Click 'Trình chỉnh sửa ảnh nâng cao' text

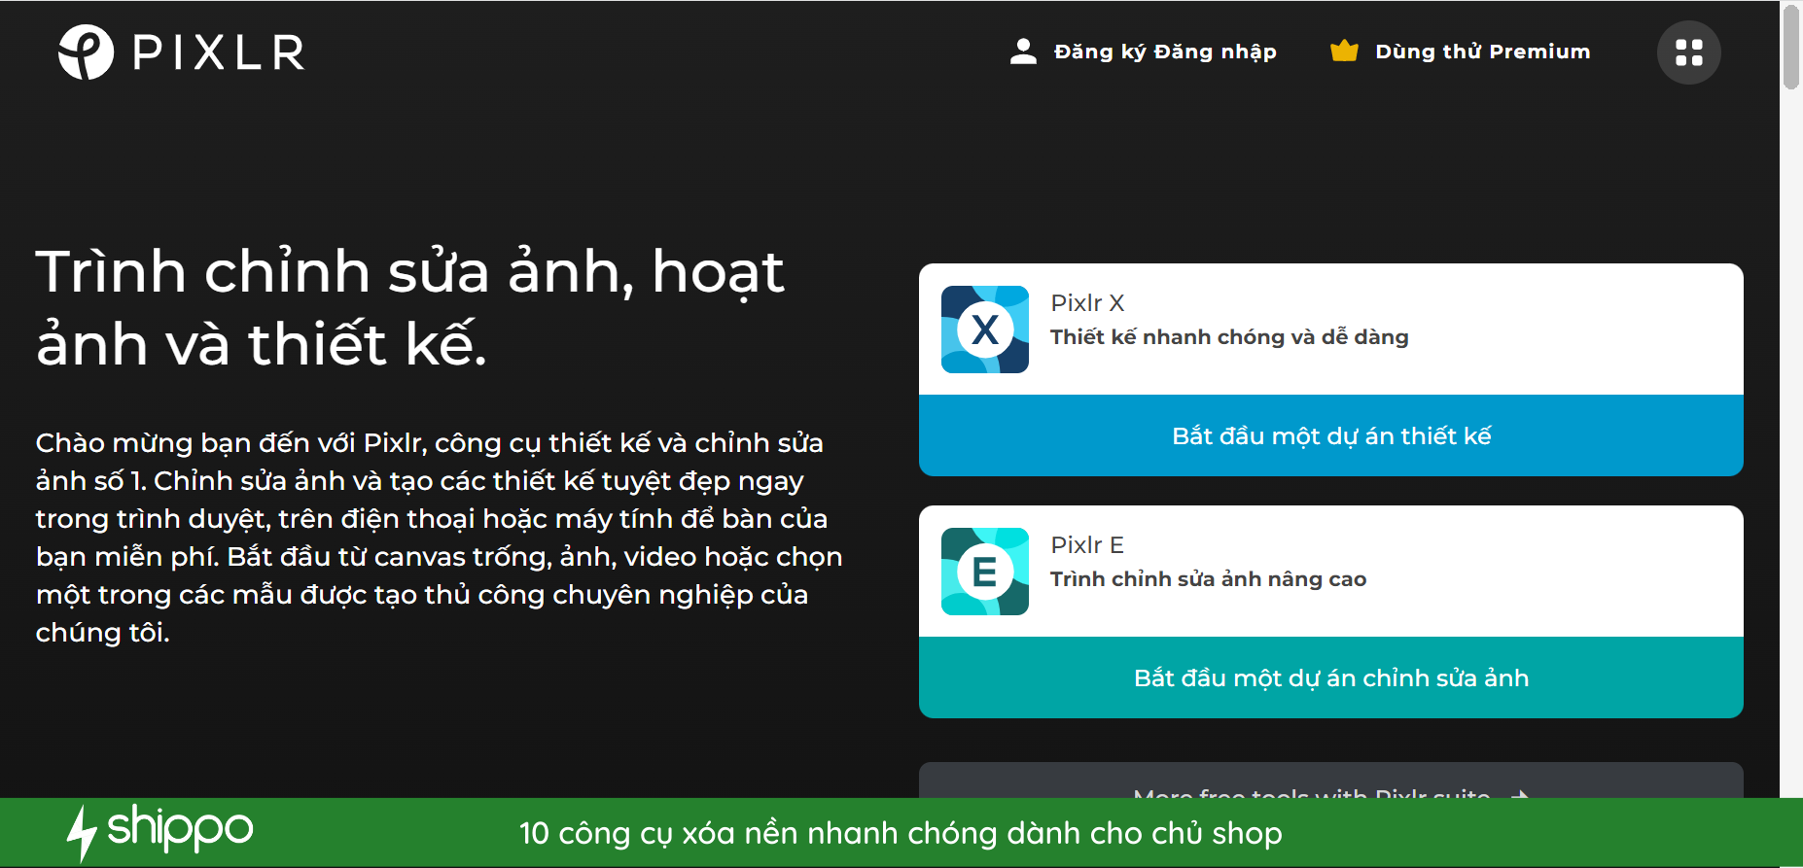[1208, 579]
